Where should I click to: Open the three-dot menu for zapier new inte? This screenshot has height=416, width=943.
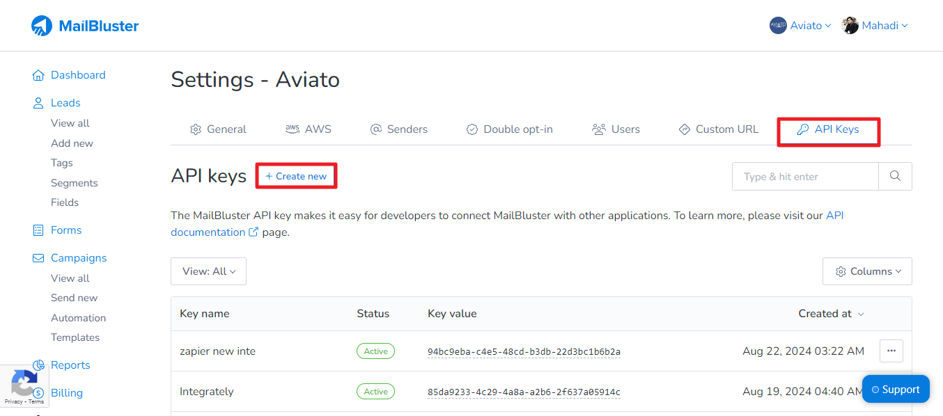pyautogui.click(x=891, y=351)
